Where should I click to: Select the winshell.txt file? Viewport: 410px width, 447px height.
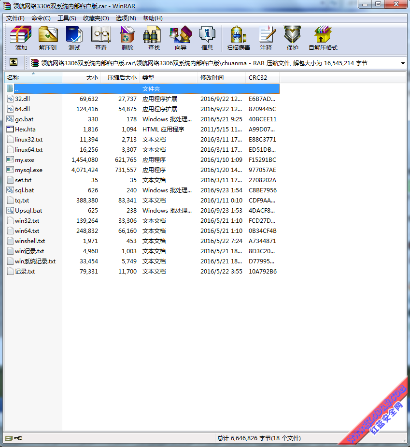(30, 241)
